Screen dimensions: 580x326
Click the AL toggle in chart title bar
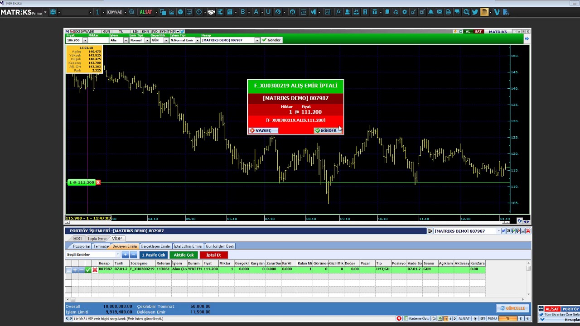(468, 32)
